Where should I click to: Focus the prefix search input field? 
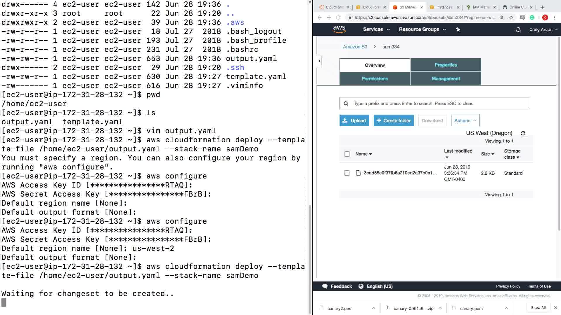pyautogui.click(x=438, y=103)
